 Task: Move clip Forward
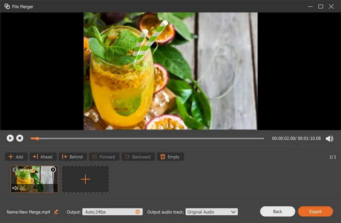pyautogui.click(x=104, y=157)
